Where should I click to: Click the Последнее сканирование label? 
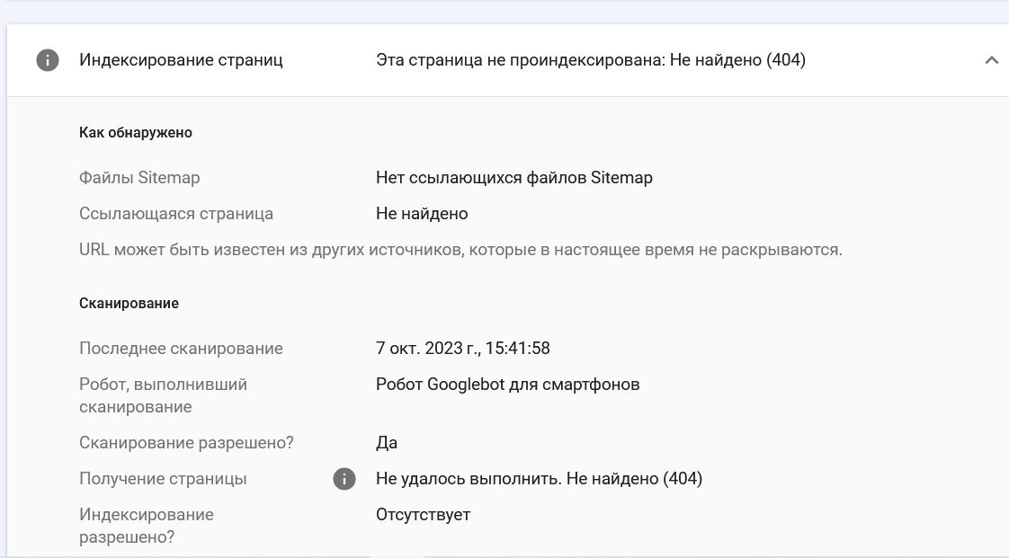181,349
